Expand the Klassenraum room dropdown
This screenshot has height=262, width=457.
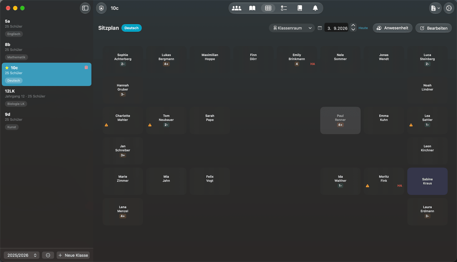[x=292, y=28]
